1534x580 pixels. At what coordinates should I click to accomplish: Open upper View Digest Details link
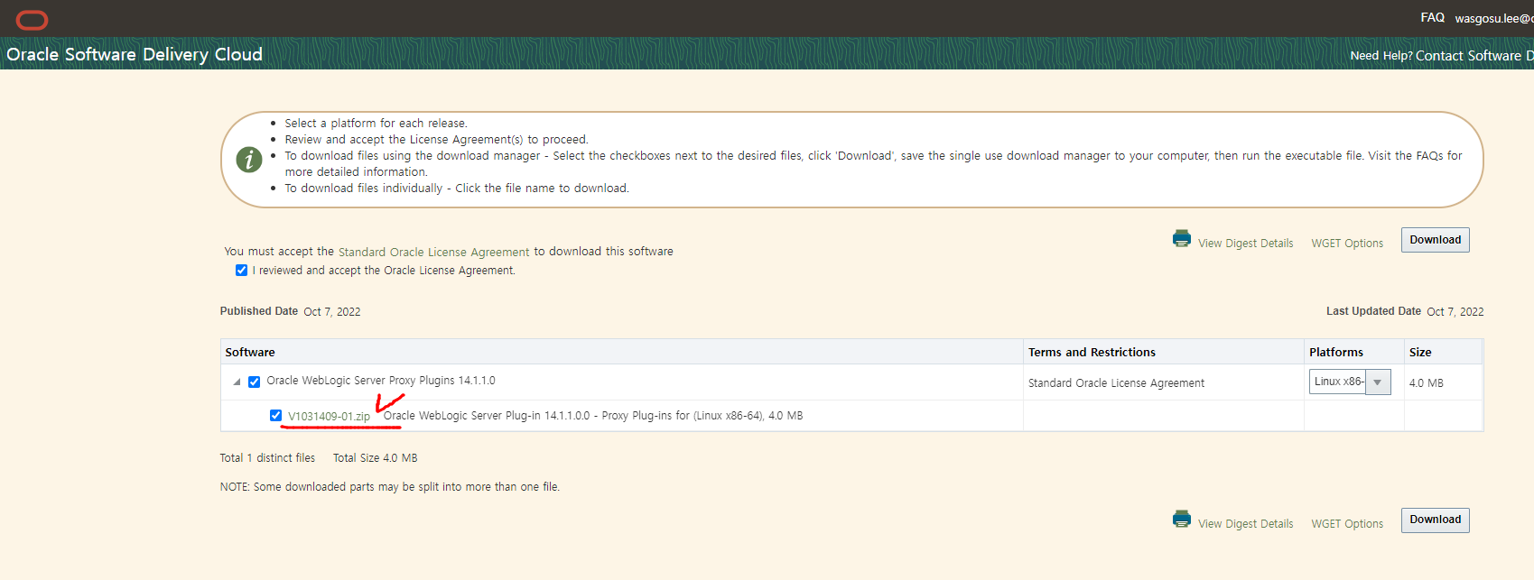1245,244
